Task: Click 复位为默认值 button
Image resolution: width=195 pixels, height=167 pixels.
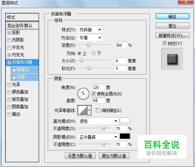Action: [114, 156]
